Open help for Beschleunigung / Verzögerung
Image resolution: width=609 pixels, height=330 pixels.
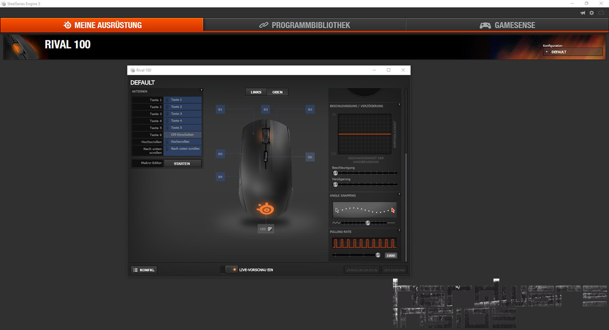[399, 105]
